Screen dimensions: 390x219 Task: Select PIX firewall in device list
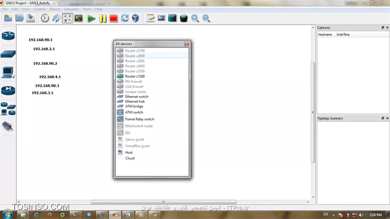pos(152,81)
